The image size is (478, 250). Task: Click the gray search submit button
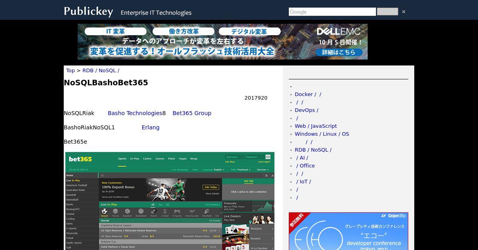click(387, 12)
